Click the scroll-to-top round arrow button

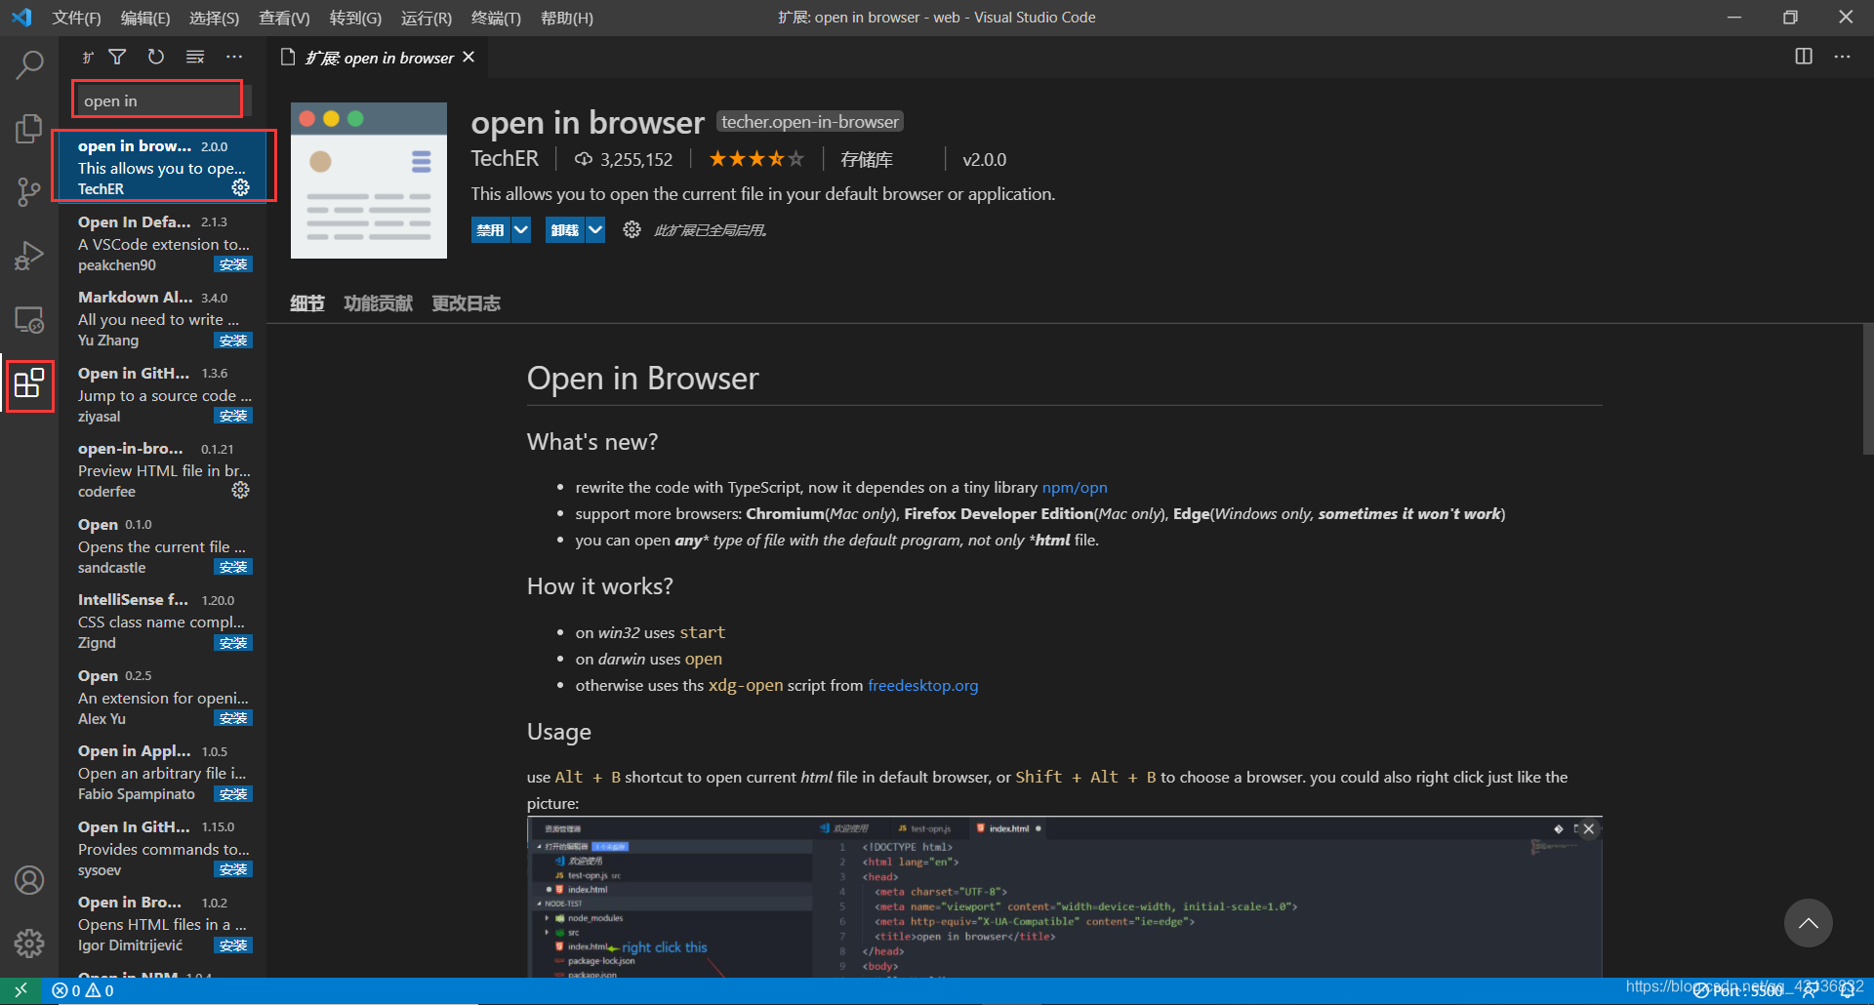[x=1809, y=923]
